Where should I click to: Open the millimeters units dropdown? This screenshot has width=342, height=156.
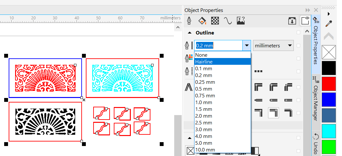(273, 46)
